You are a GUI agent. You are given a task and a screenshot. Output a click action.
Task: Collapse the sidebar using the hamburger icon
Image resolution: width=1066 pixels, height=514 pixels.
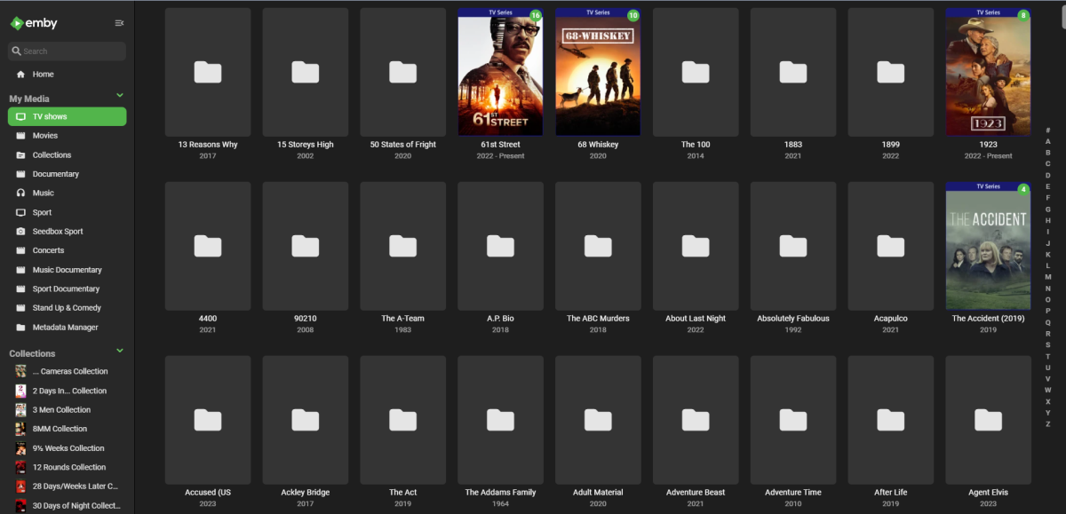coord(119,23)
